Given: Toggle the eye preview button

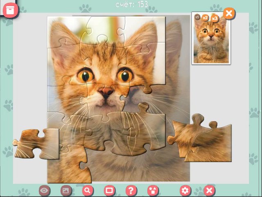Looking at the screenshot, I should [45, 190].
